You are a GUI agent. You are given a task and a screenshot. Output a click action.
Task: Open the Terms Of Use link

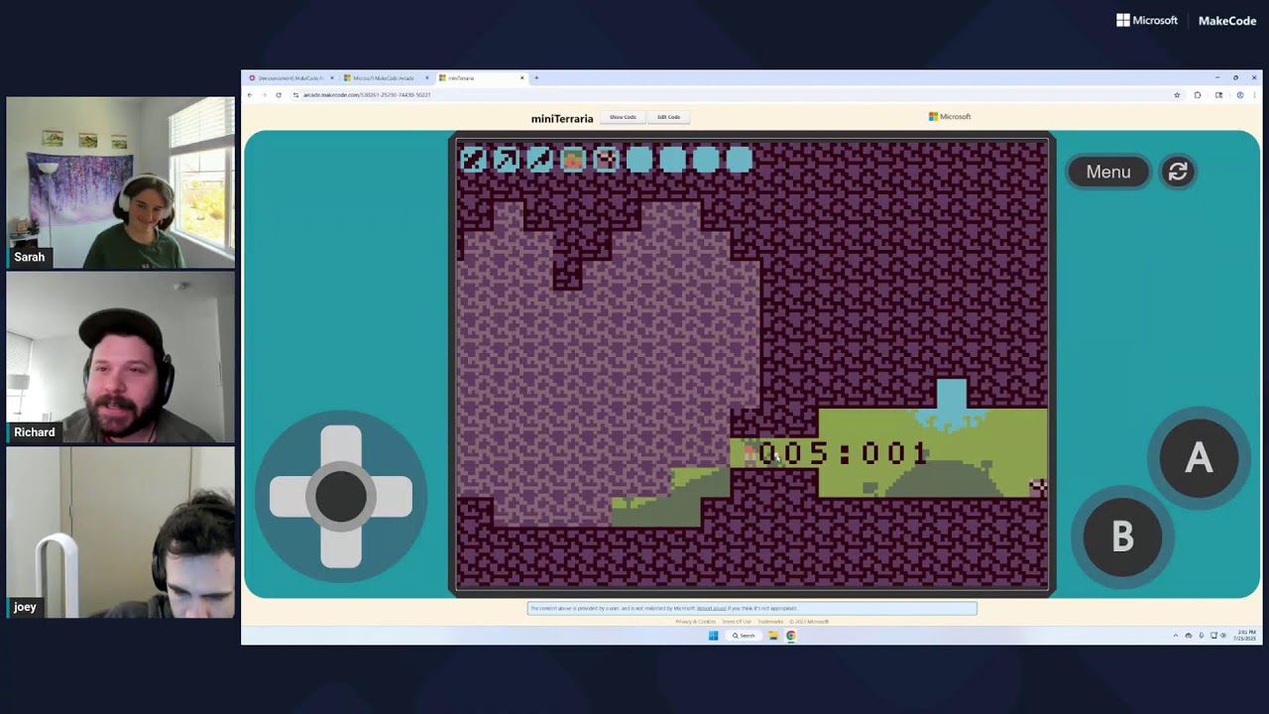coord(737,622)
